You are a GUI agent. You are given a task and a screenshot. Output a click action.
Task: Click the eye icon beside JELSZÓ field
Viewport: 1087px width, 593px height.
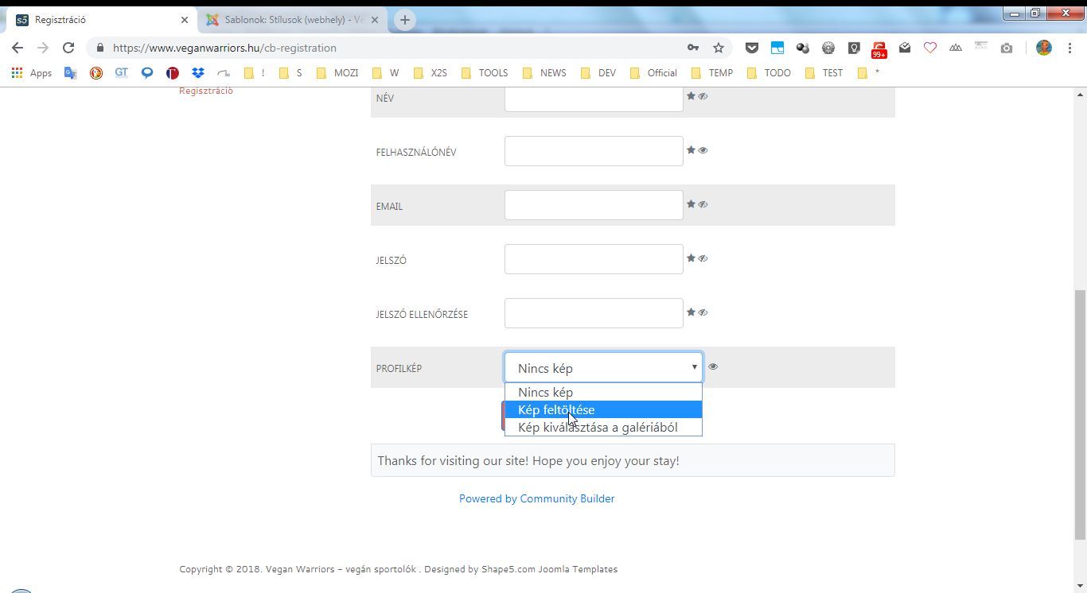[703, 258]
